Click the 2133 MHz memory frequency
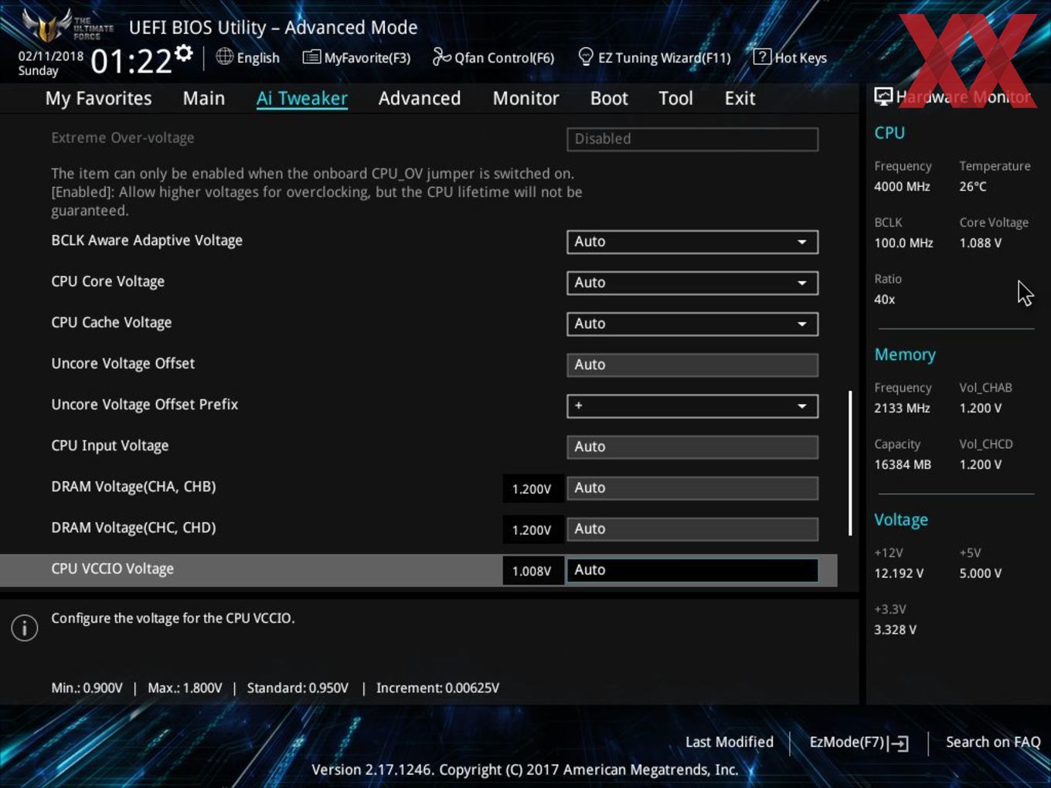The width and height of the screenshot is (1051, 788). pos(902,408)
